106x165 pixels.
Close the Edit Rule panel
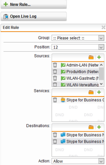(x=103, y=27)
